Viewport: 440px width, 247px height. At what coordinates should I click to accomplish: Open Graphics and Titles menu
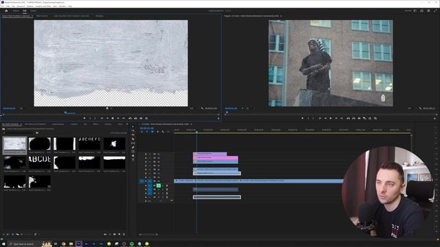43,6
